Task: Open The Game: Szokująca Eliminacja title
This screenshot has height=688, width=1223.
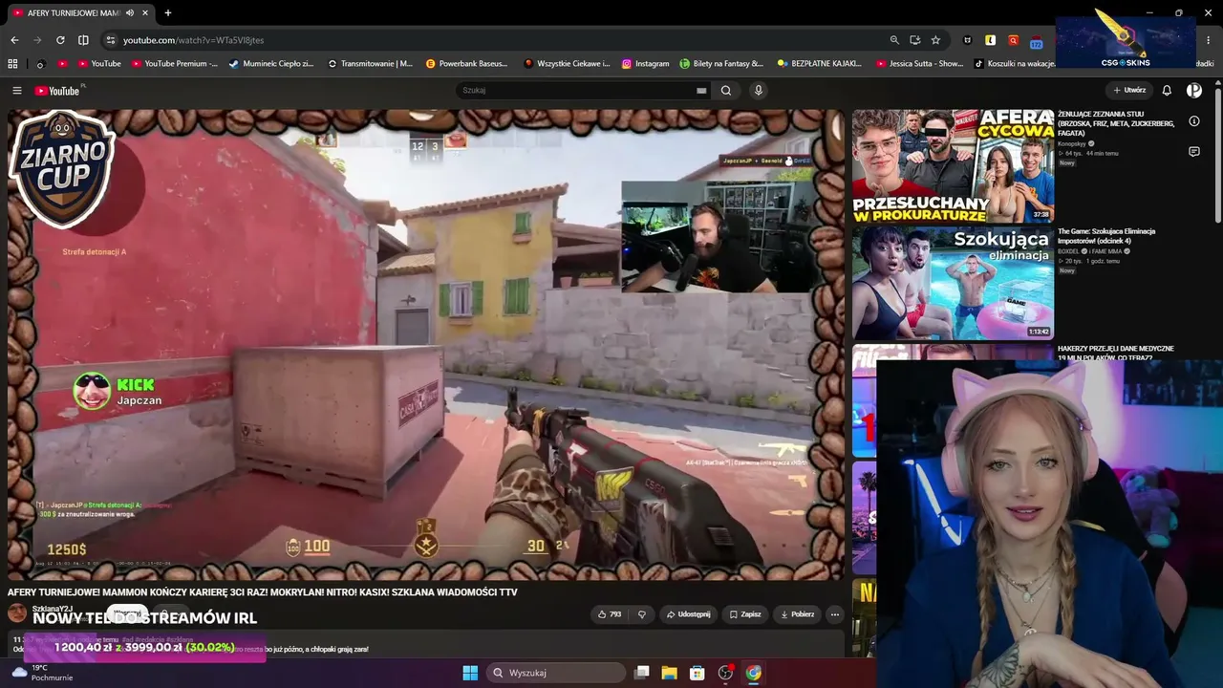Action: coord(1106,236)
